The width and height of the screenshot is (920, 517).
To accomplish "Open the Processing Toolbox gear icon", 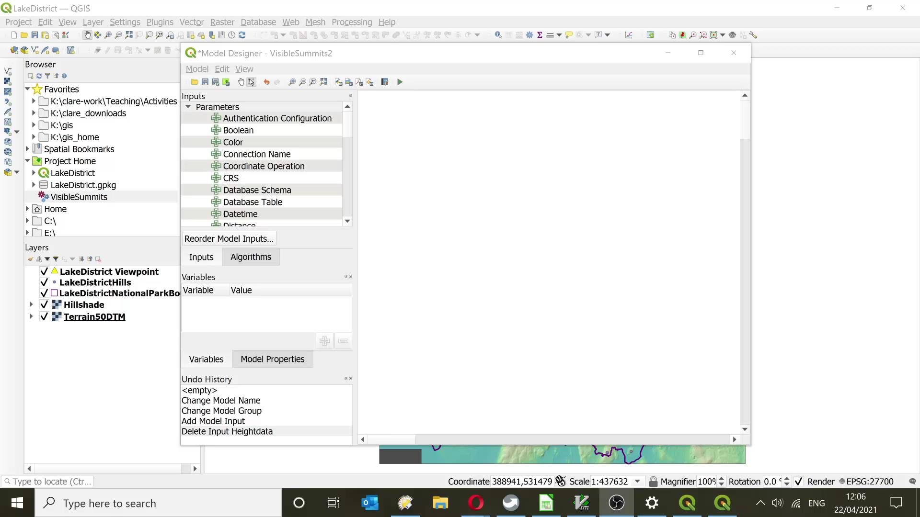I will (529, 34).
